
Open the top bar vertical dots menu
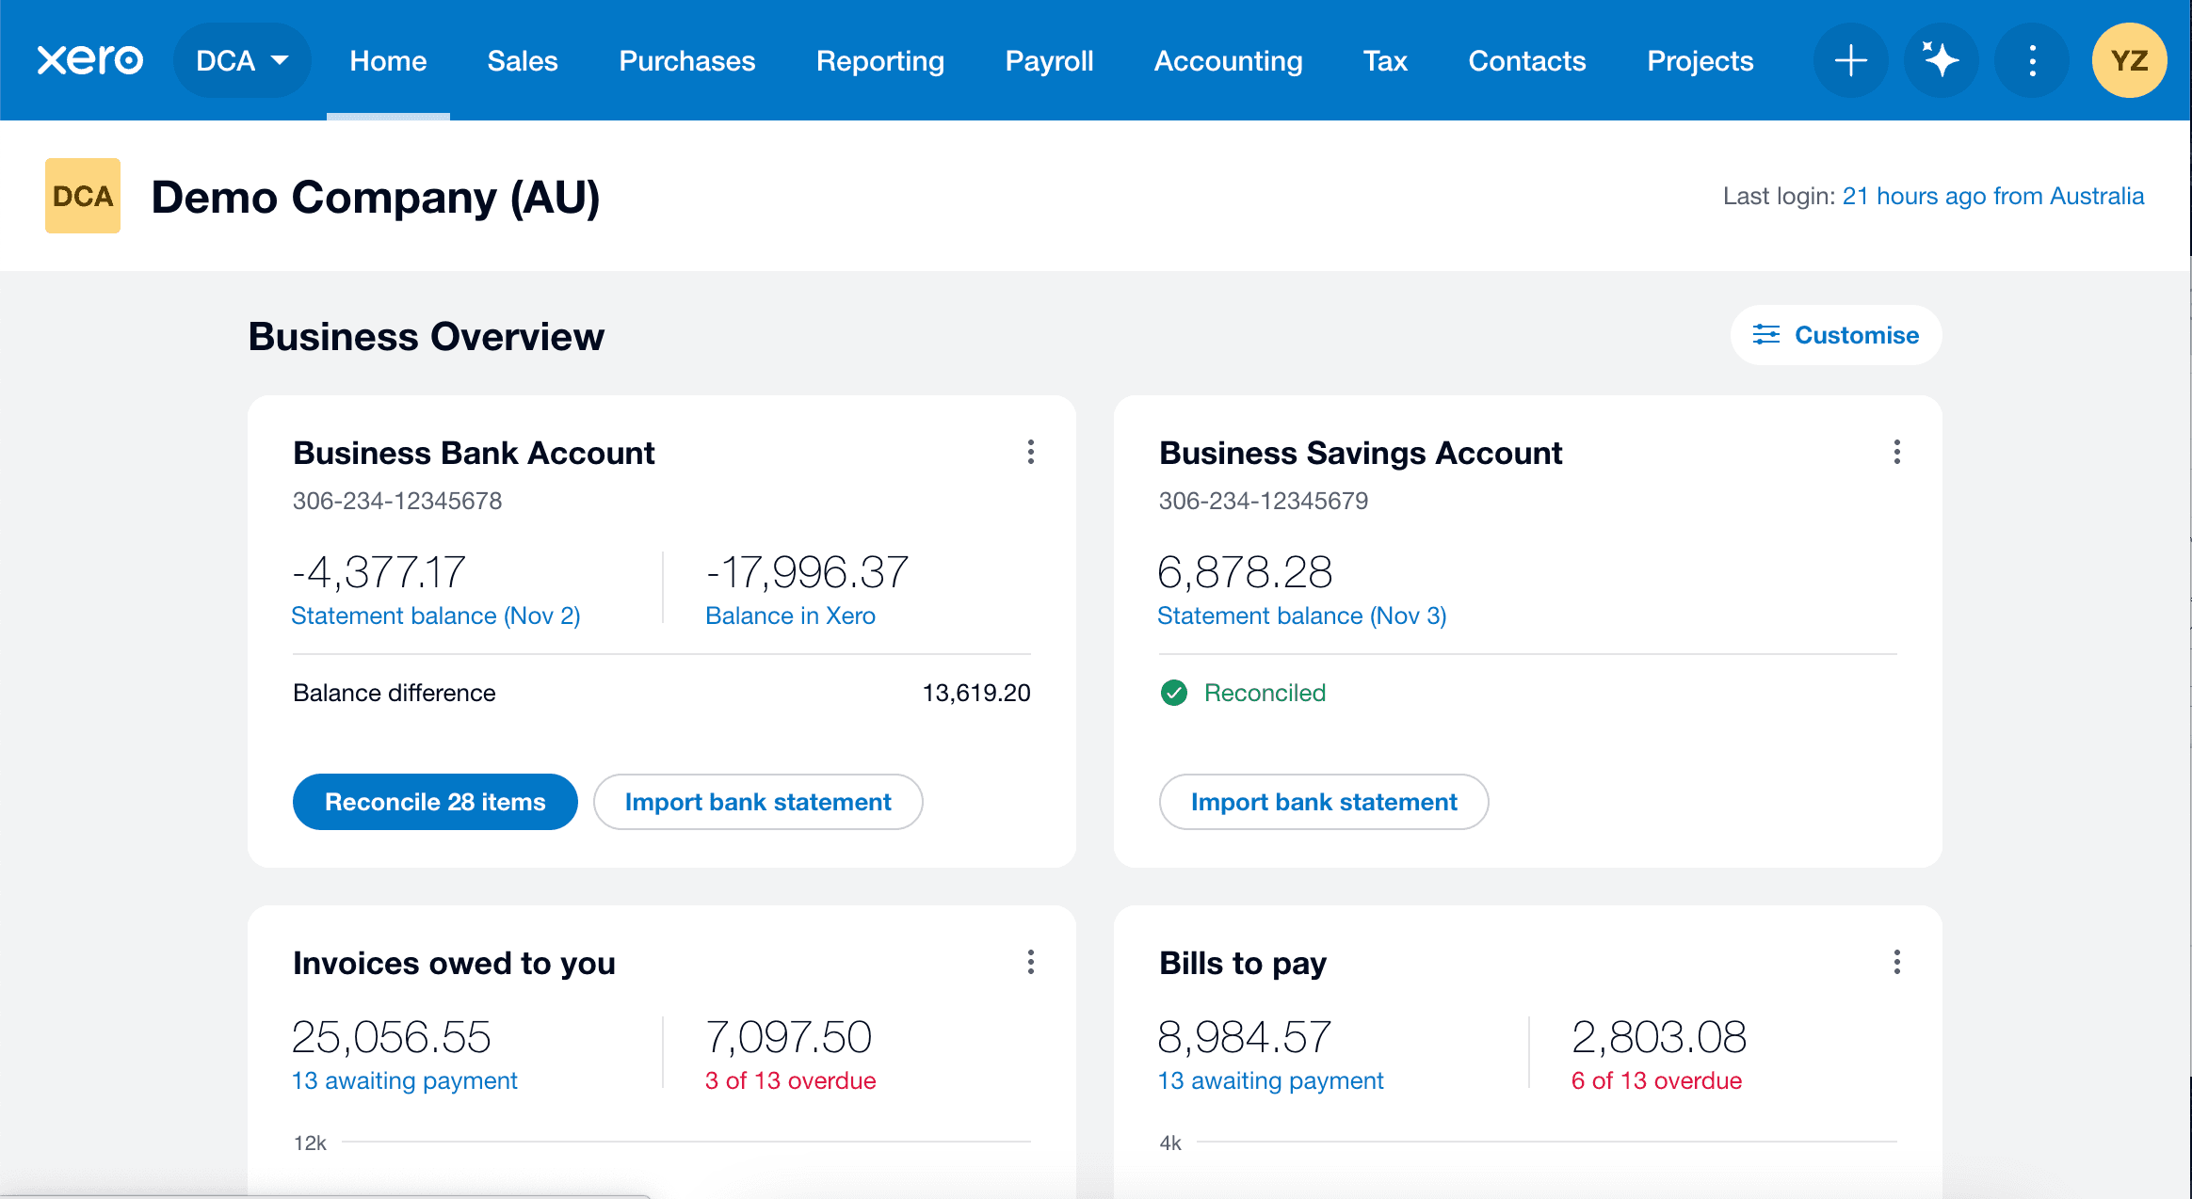[x=2032, y=60]
